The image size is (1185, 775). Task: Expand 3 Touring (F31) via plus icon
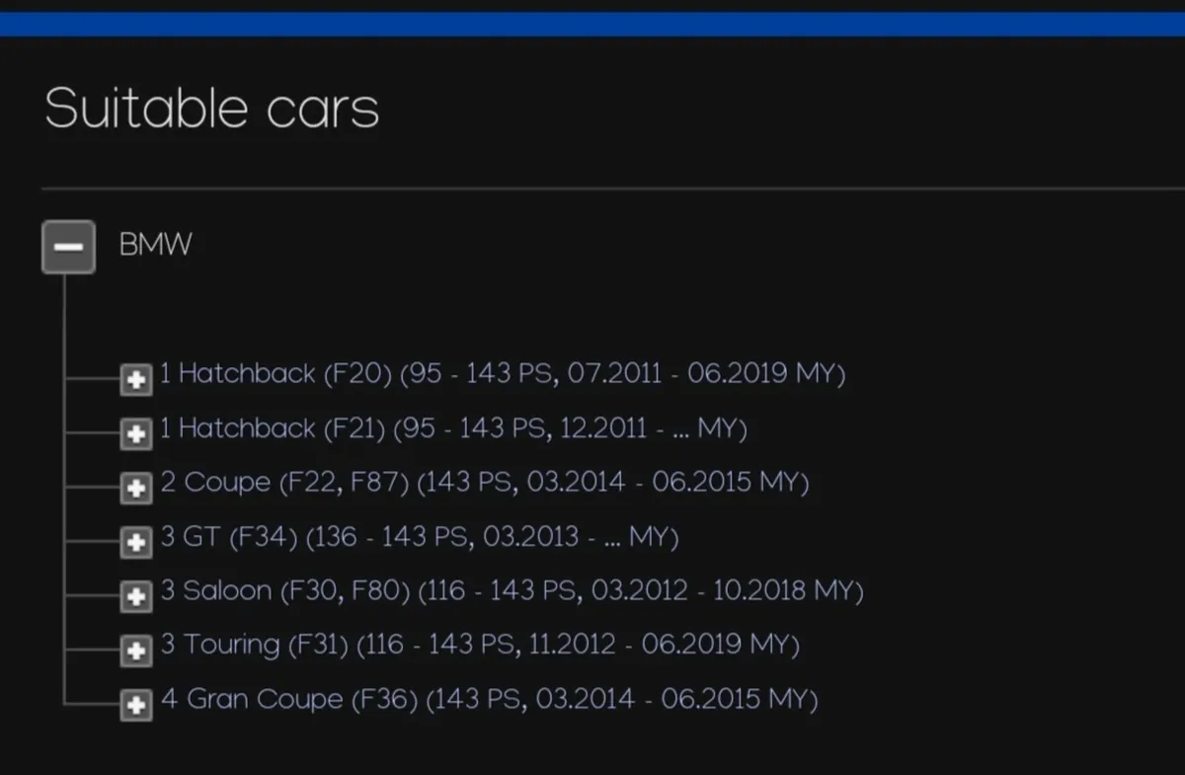(136, 650)
